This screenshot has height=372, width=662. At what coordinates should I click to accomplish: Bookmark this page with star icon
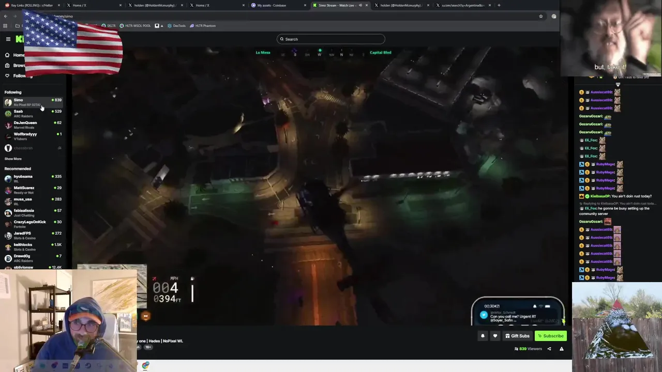[x=541, y=16]
